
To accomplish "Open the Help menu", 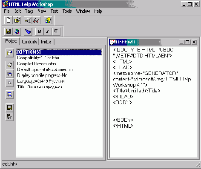I will tap(98, 11).
